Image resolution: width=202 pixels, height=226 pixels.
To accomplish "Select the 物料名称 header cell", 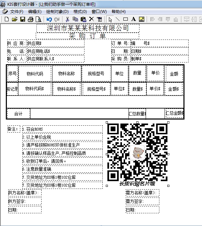I will [x=67, y=74].
